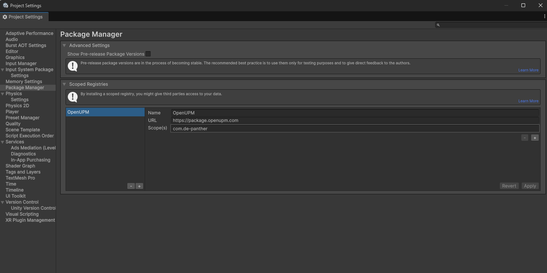
Task: Open the Learn More link about pre-release packages
Action: 528,70
